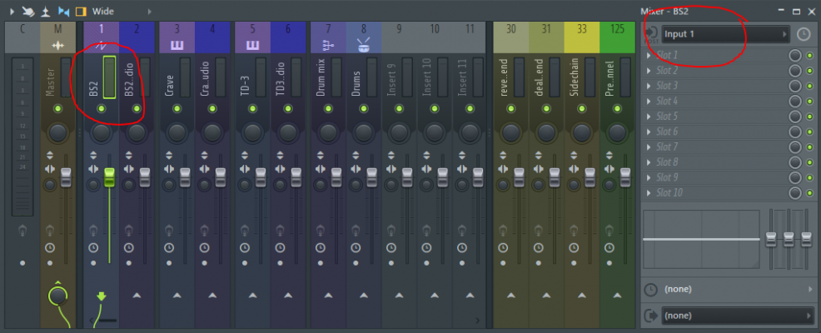The image size is (821, 333).
Task: Open the Input 1 audio input dropdown
Action: (x=725, y=34)
